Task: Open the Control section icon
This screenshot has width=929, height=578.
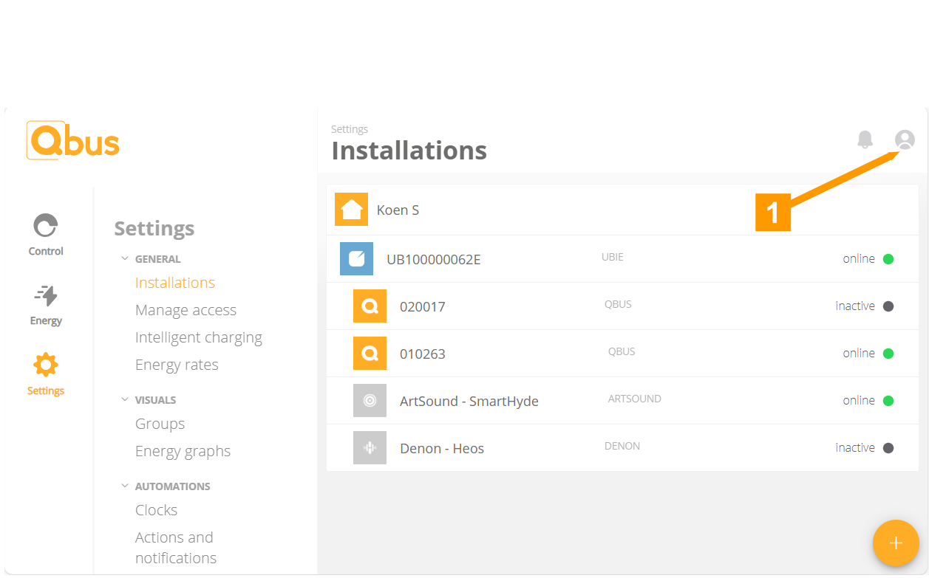Action: coord(46,226)
